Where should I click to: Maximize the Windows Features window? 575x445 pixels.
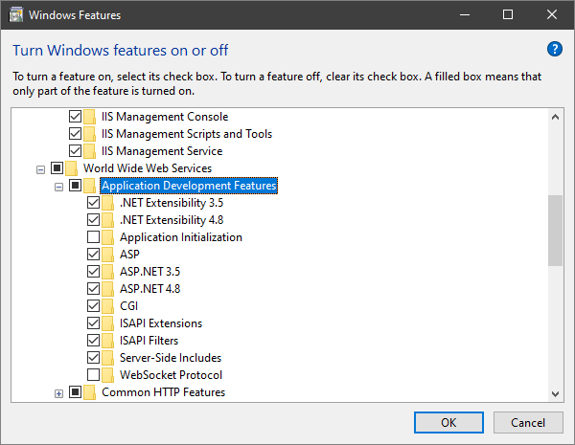[x=508, y=14]
